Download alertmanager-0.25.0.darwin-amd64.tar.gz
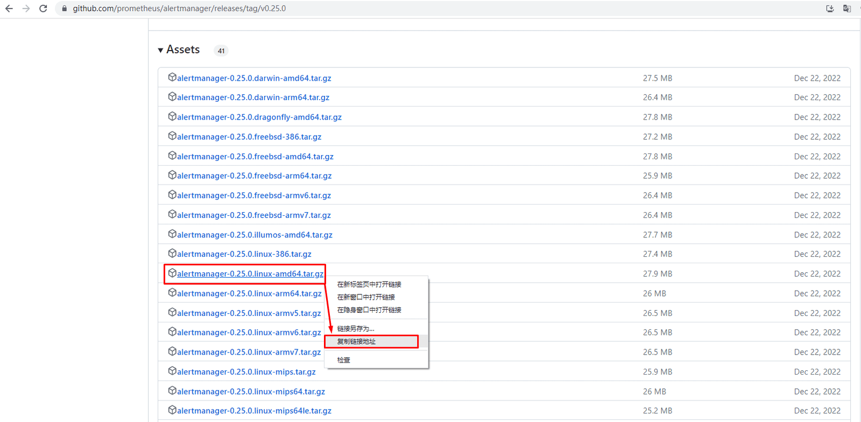The width and height of the screenshot is (861, 422). point(254,78)
